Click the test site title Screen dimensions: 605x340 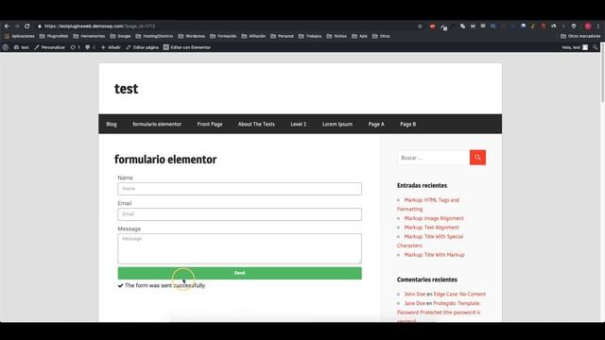[x=126, y=89]
